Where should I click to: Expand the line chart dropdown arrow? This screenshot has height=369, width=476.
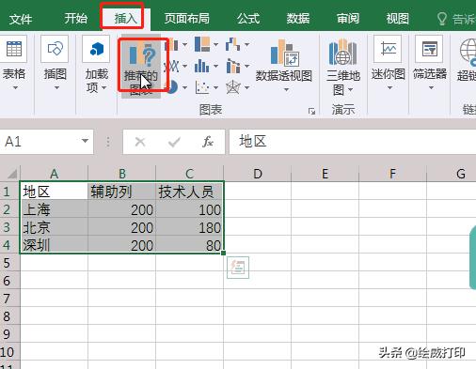pos(184,66)
